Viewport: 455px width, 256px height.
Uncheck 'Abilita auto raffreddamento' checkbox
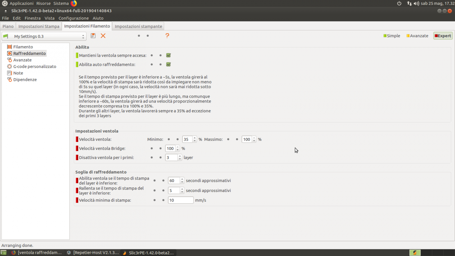click(x=169, y=65)
